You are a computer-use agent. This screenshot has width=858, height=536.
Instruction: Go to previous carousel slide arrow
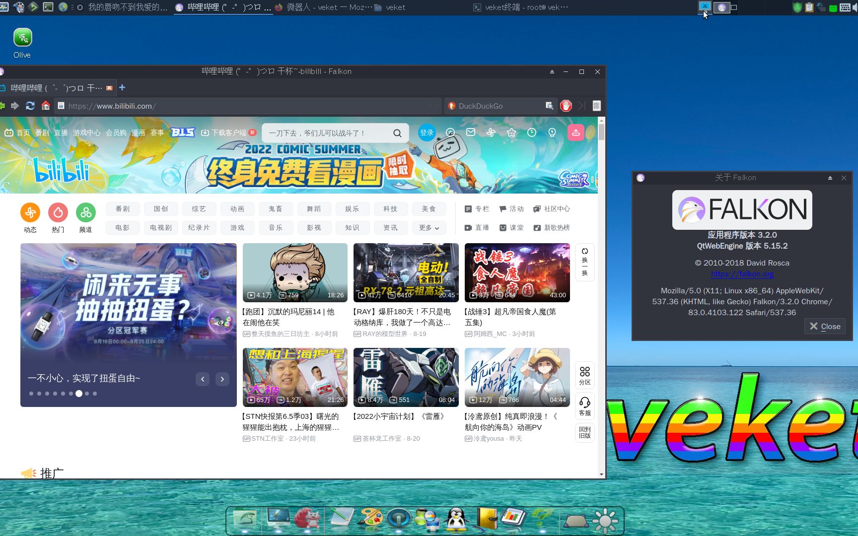[x=203, y=379]
